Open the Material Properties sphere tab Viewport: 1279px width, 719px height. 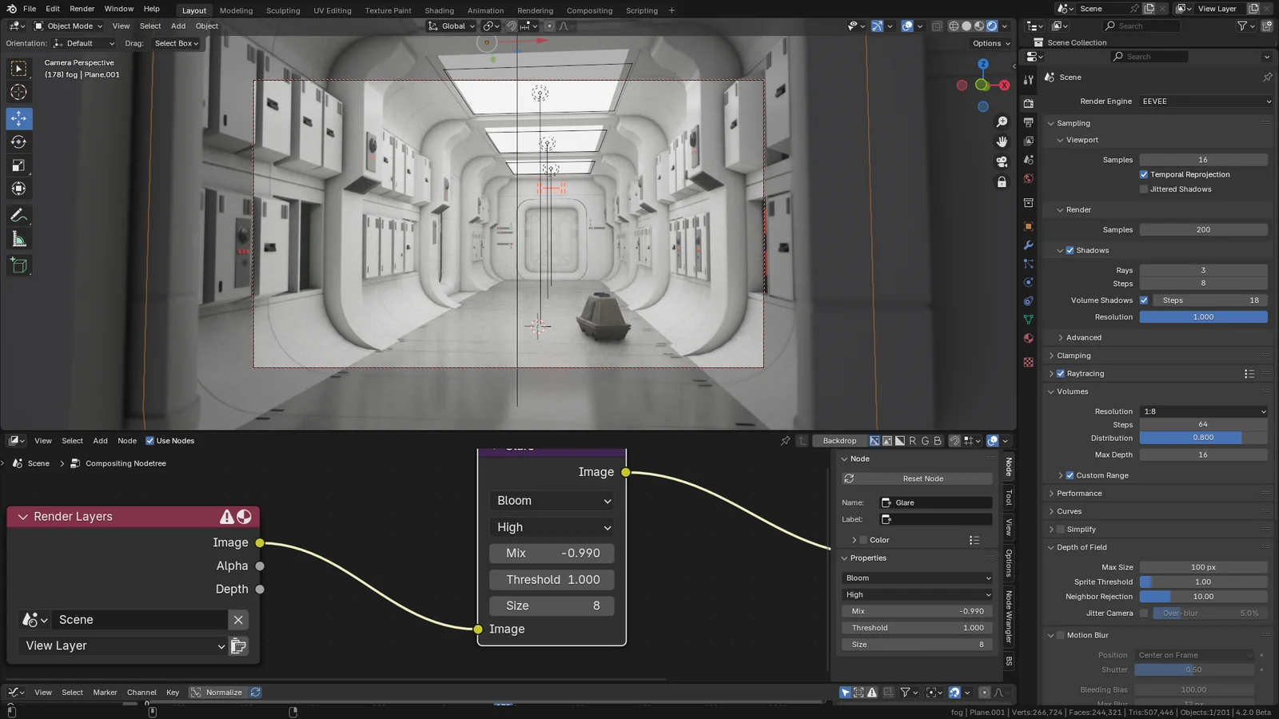(x=1028, y=338)
